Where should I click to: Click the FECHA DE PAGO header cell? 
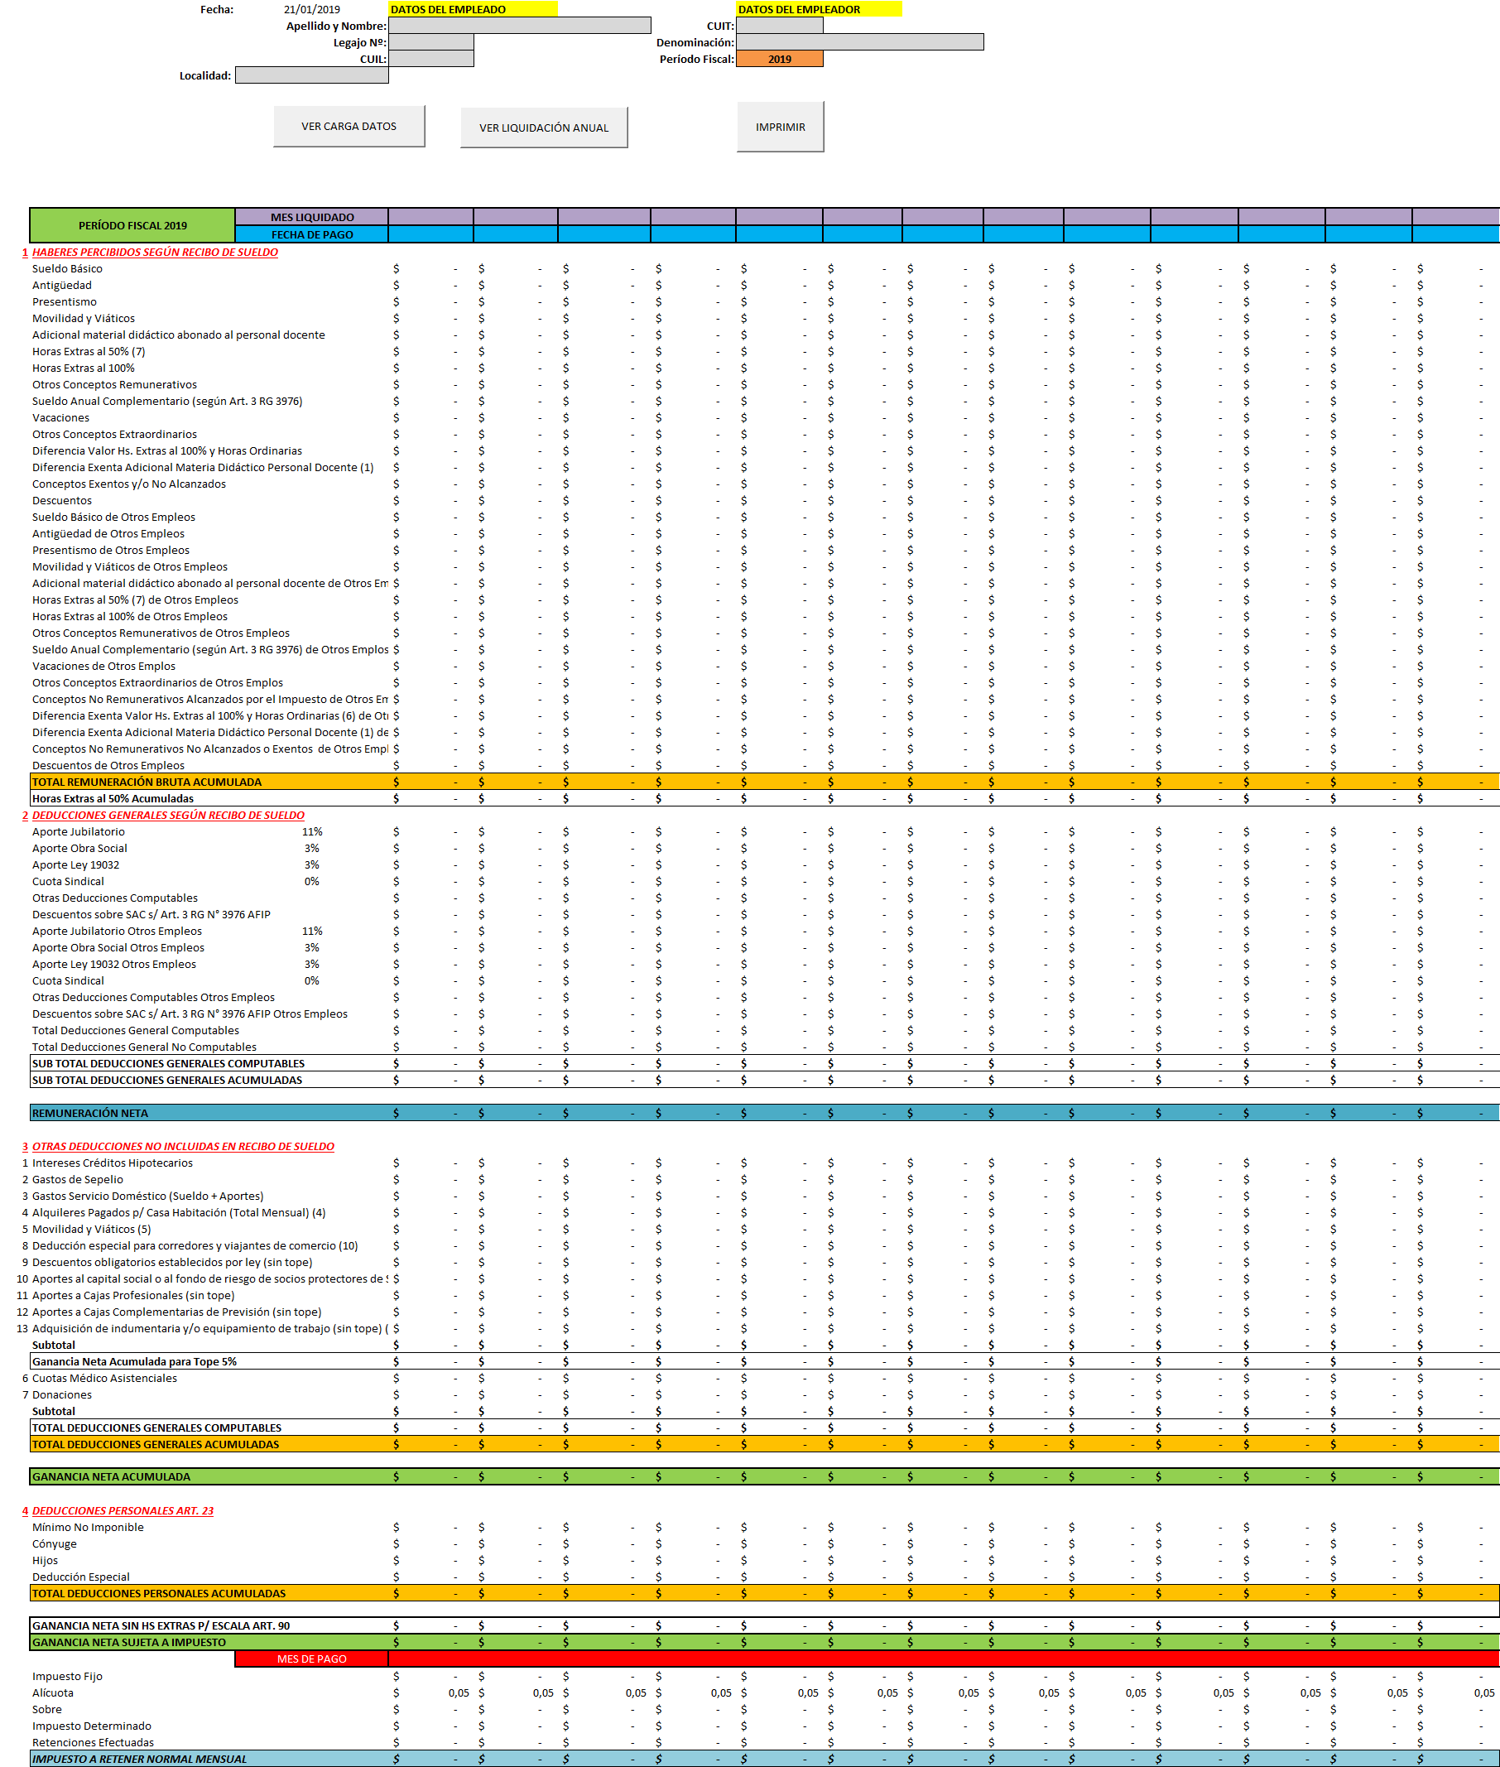click(x=311, y=234)
